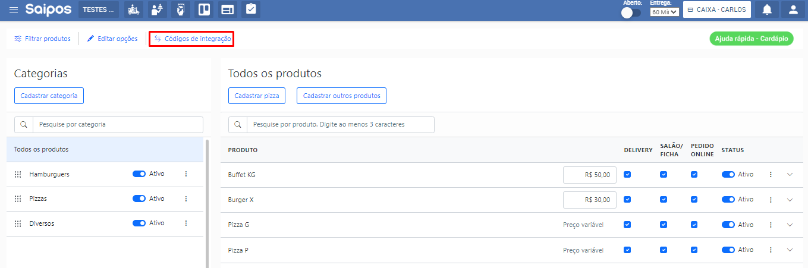
Task: Open the receipt-in-hand order slip icon
Action: coord(181,10)
